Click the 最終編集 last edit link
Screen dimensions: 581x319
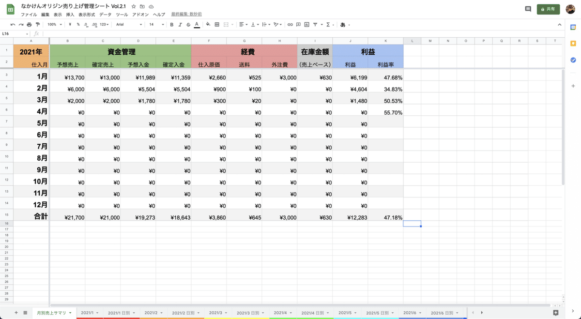pos(186,15)
